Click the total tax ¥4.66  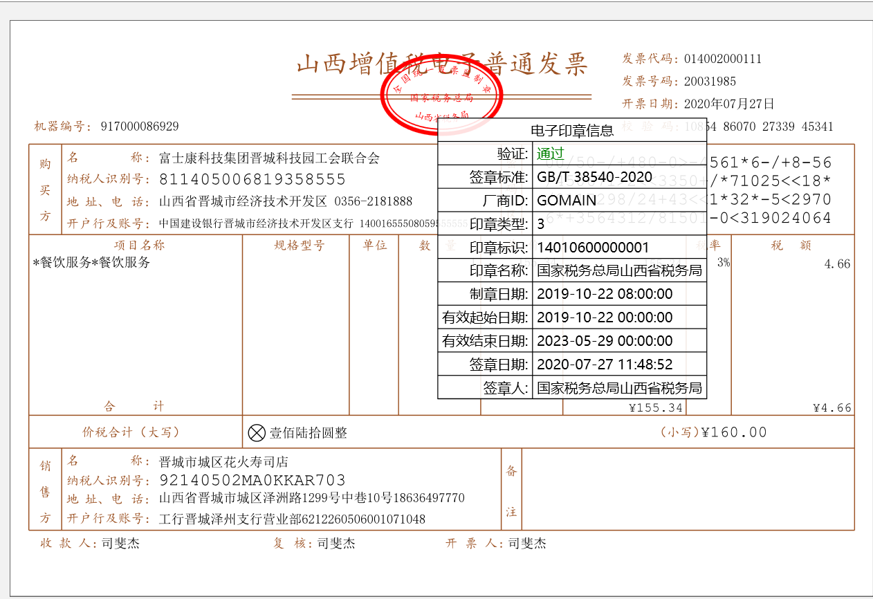coord(832,408)
